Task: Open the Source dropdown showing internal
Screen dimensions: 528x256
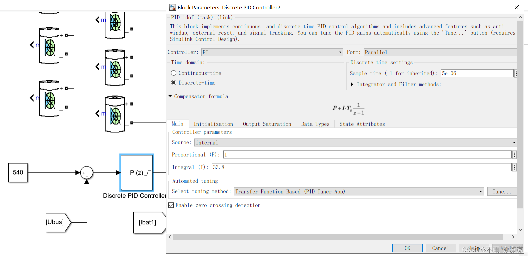Action: pos(355,142)
